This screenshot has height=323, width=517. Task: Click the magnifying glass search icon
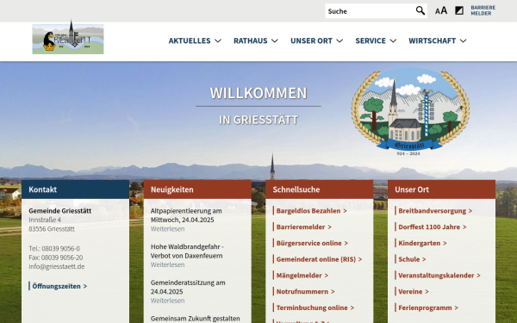point(420,11)
